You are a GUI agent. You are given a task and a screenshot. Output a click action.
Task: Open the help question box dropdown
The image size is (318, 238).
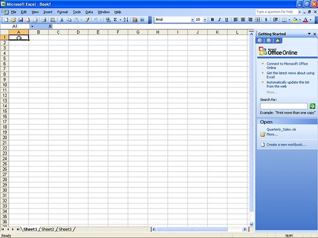tap(299, 12)
